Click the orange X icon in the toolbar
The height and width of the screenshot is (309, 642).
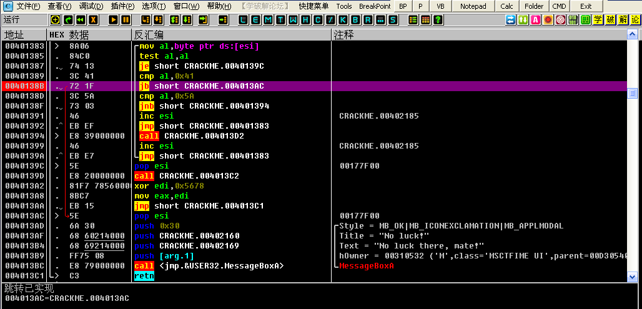[94, 19]
